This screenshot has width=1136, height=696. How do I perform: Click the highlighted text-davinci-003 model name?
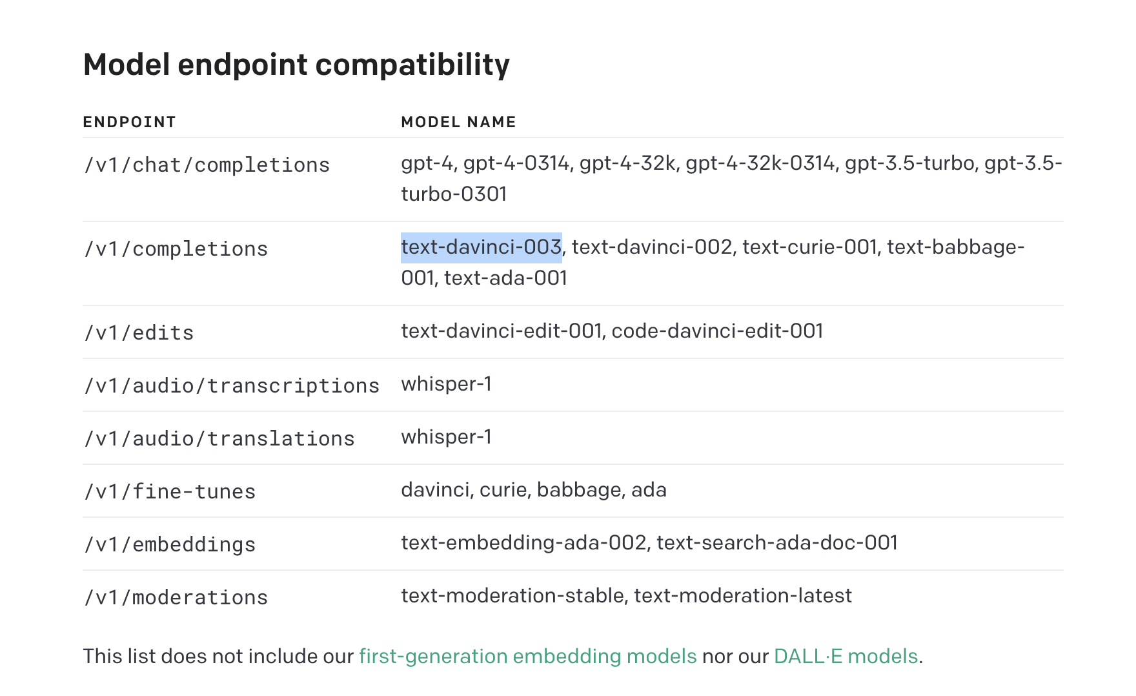point(481,247)
